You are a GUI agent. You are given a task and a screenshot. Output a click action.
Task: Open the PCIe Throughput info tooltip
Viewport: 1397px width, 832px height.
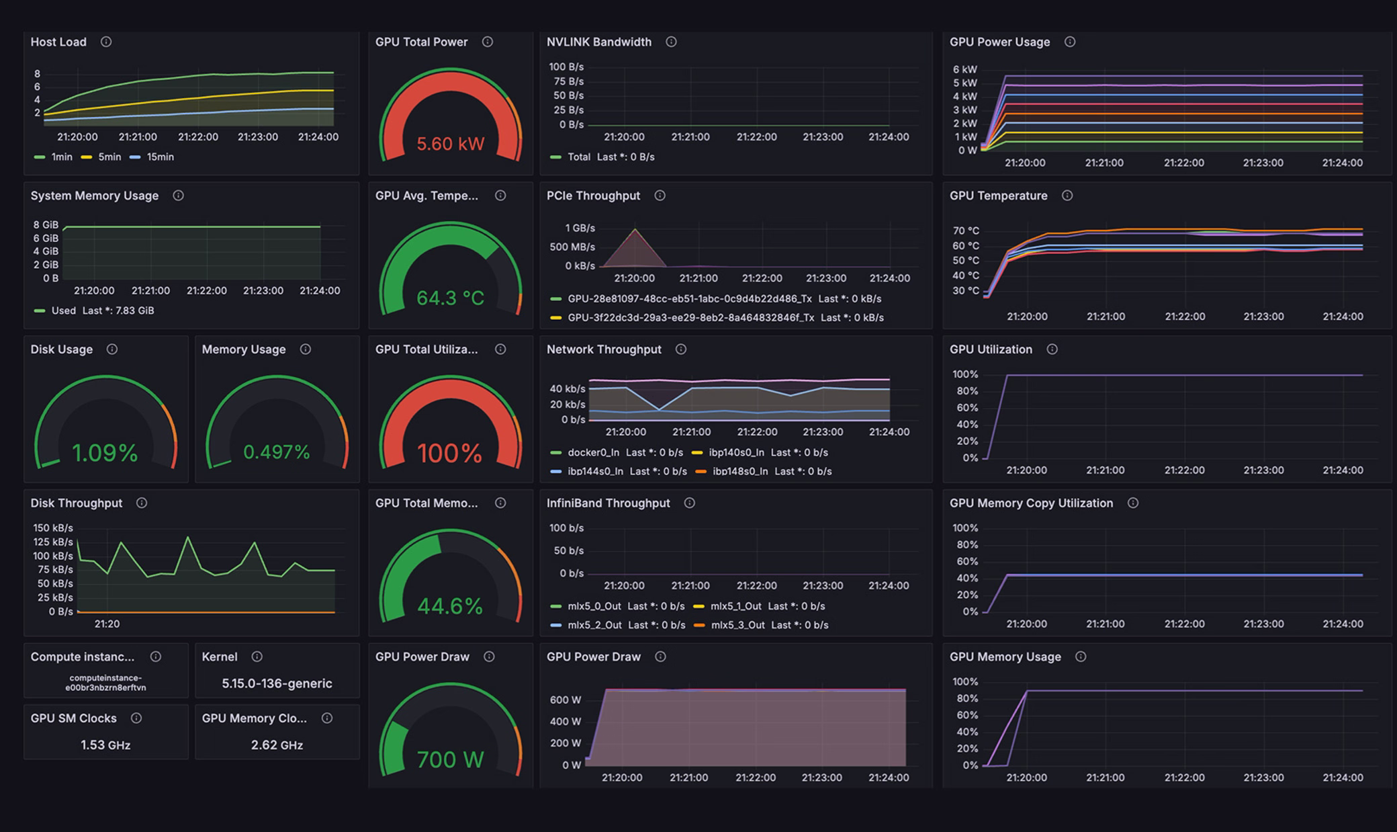660,196
